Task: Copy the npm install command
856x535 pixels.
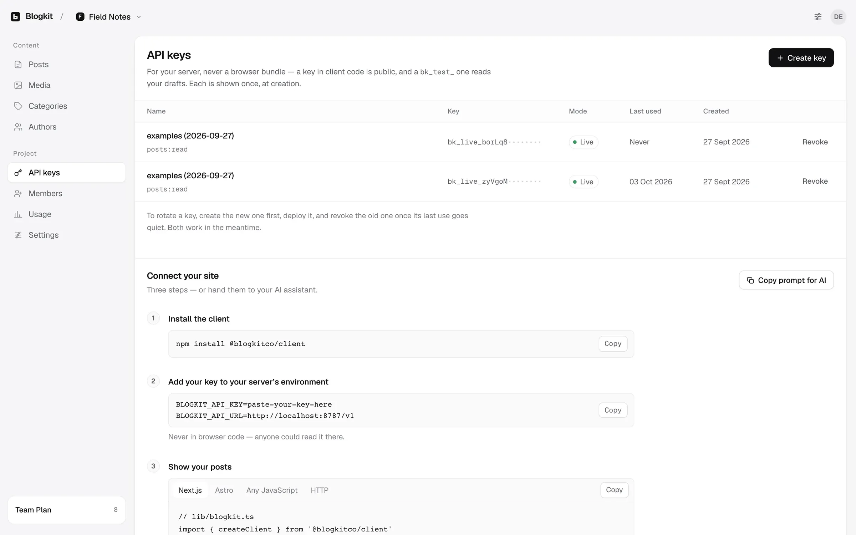Action: [613, 344]
